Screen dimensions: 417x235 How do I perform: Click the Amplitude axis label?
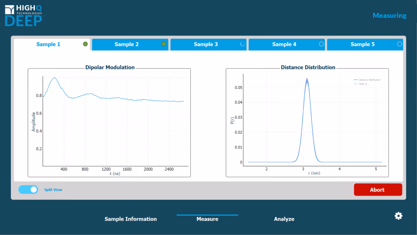click(x=34, y=122)
